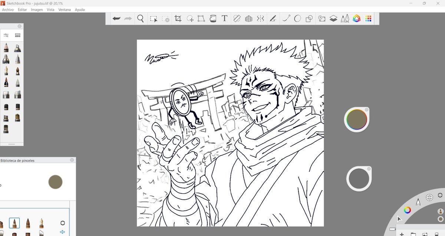Open the Vista menu
This screenshot has height=236, width=445.
click(50, 10)
